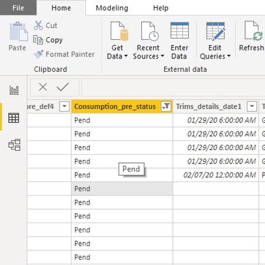Click into the formula bar
The width and height of the screenshot is (265, 265).
[x=174, y=87]
